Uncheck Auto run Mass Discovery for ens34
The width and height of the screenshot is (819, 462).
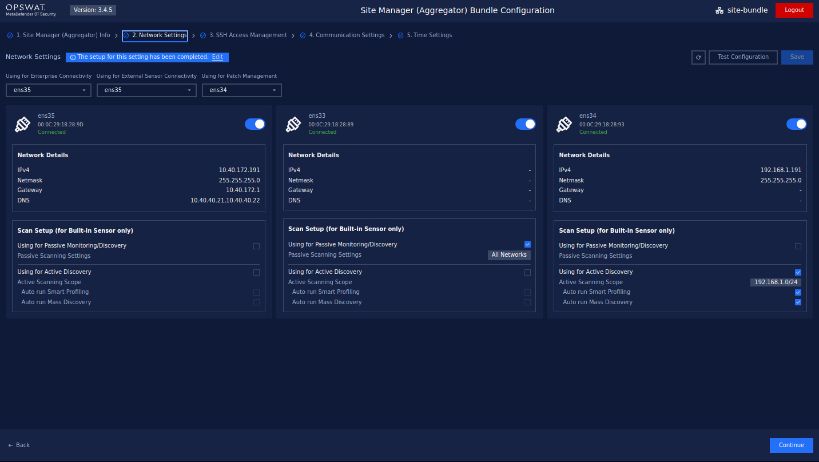point(798,302)
